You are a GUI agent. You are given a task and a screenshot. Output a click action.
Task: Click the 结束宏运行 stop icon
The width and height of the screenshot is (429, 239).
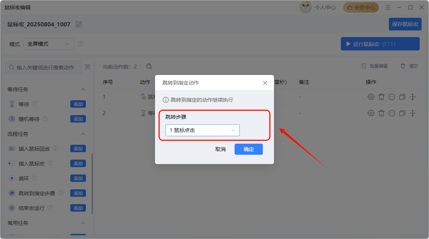(12, 208)
